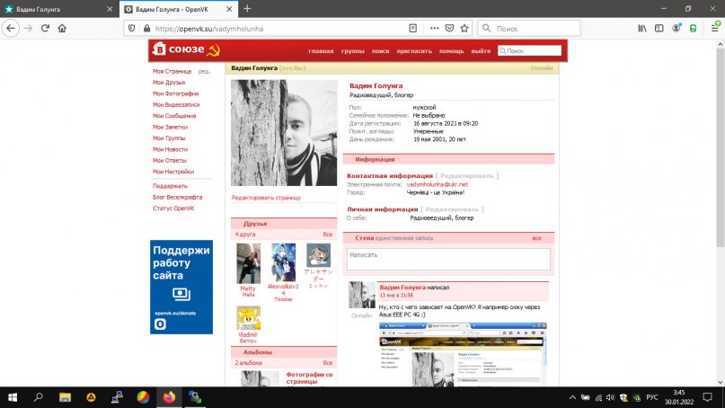Go back with the browser back arrow
The width and height of the screenshot is (725, 408).
[x=11, y=28]
